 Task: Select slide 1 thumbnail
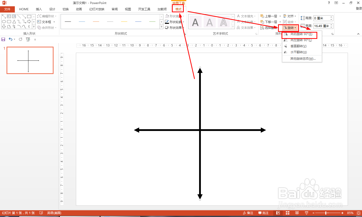[x=30, y=60]
